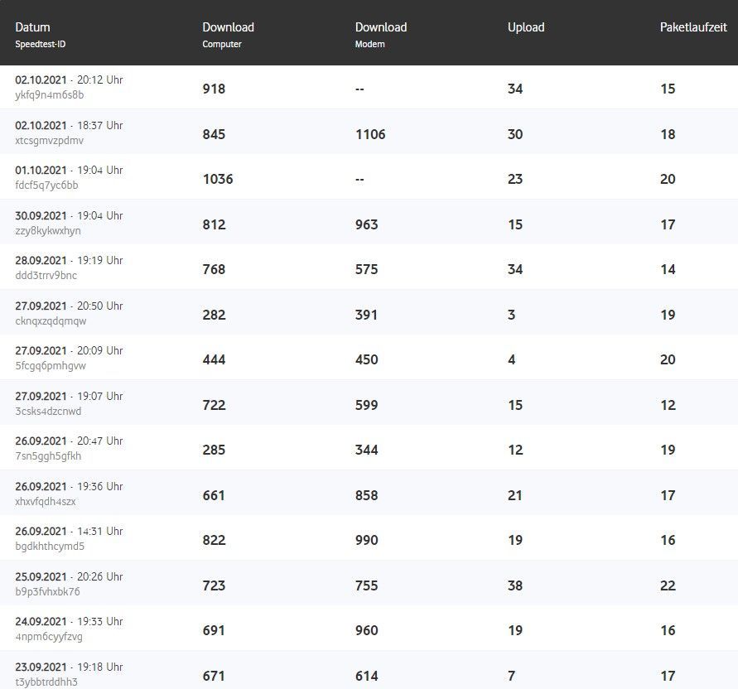Select Speedtest-ID fdcf5q7yc6bb

pyautogui.click(x=46, y=185)
